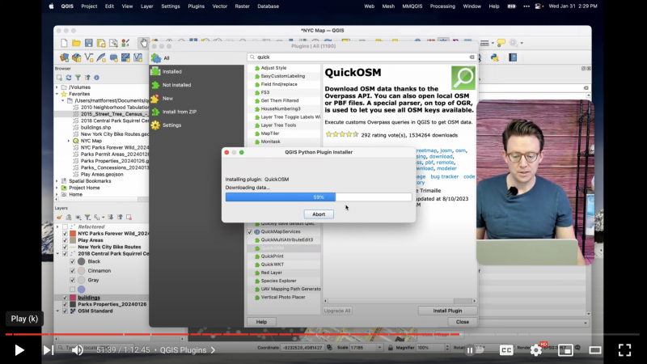This screenshot has height=364, width=647.
Task: Collapse the 2018 Central Park Squirrel layer
Action: point(57,254)
